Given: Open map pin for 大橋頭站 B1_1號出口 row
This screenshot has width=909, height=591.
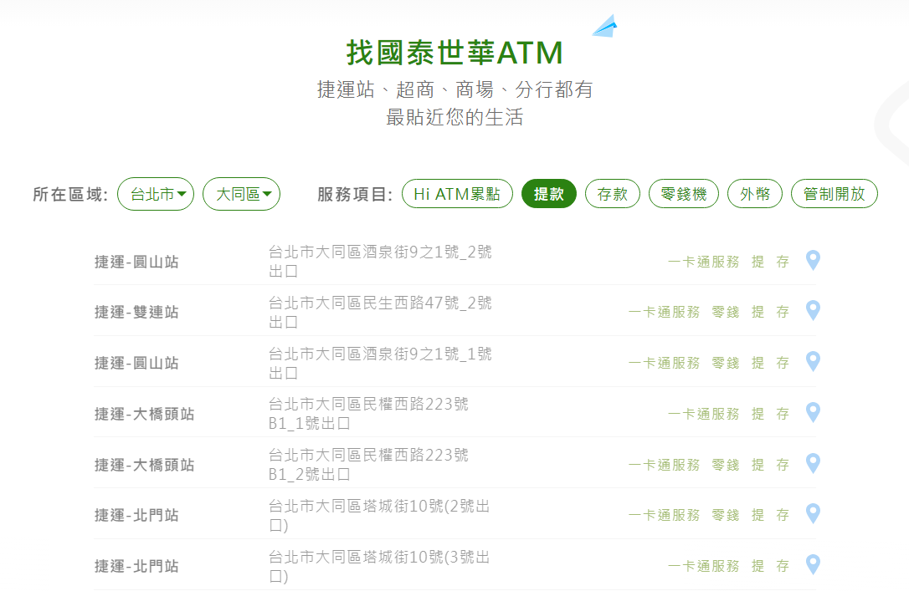Looking at the screenshot, I should pyautogui.click(x=813, y=413).
